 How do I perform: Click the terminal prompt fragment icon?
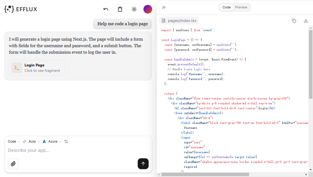coord(17,68)
